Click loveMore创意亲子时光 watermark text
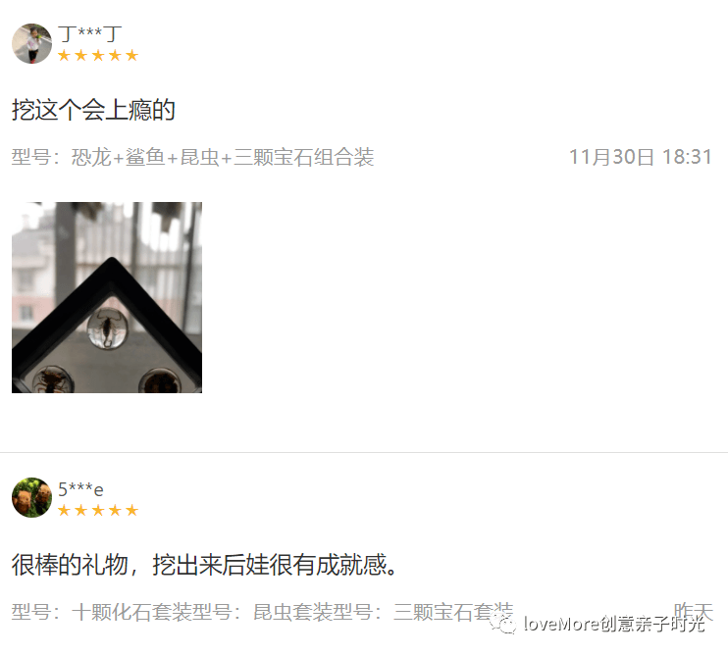 point(615,624)
